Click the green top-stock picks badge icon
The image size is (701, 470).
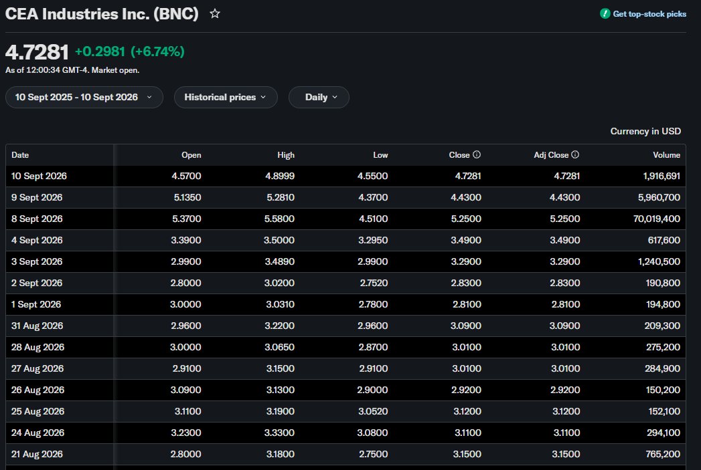pos(605,14)
